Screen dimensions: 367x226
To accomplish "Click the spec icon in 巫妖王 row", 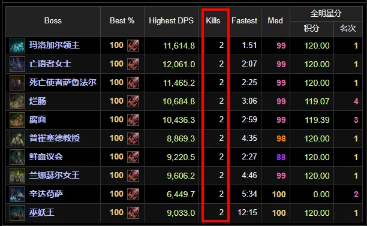I will (133, 213).
